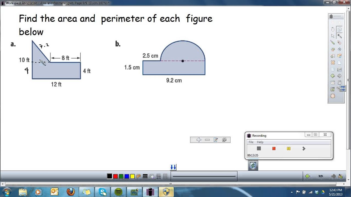Select the eraser tool

(339, 42)
